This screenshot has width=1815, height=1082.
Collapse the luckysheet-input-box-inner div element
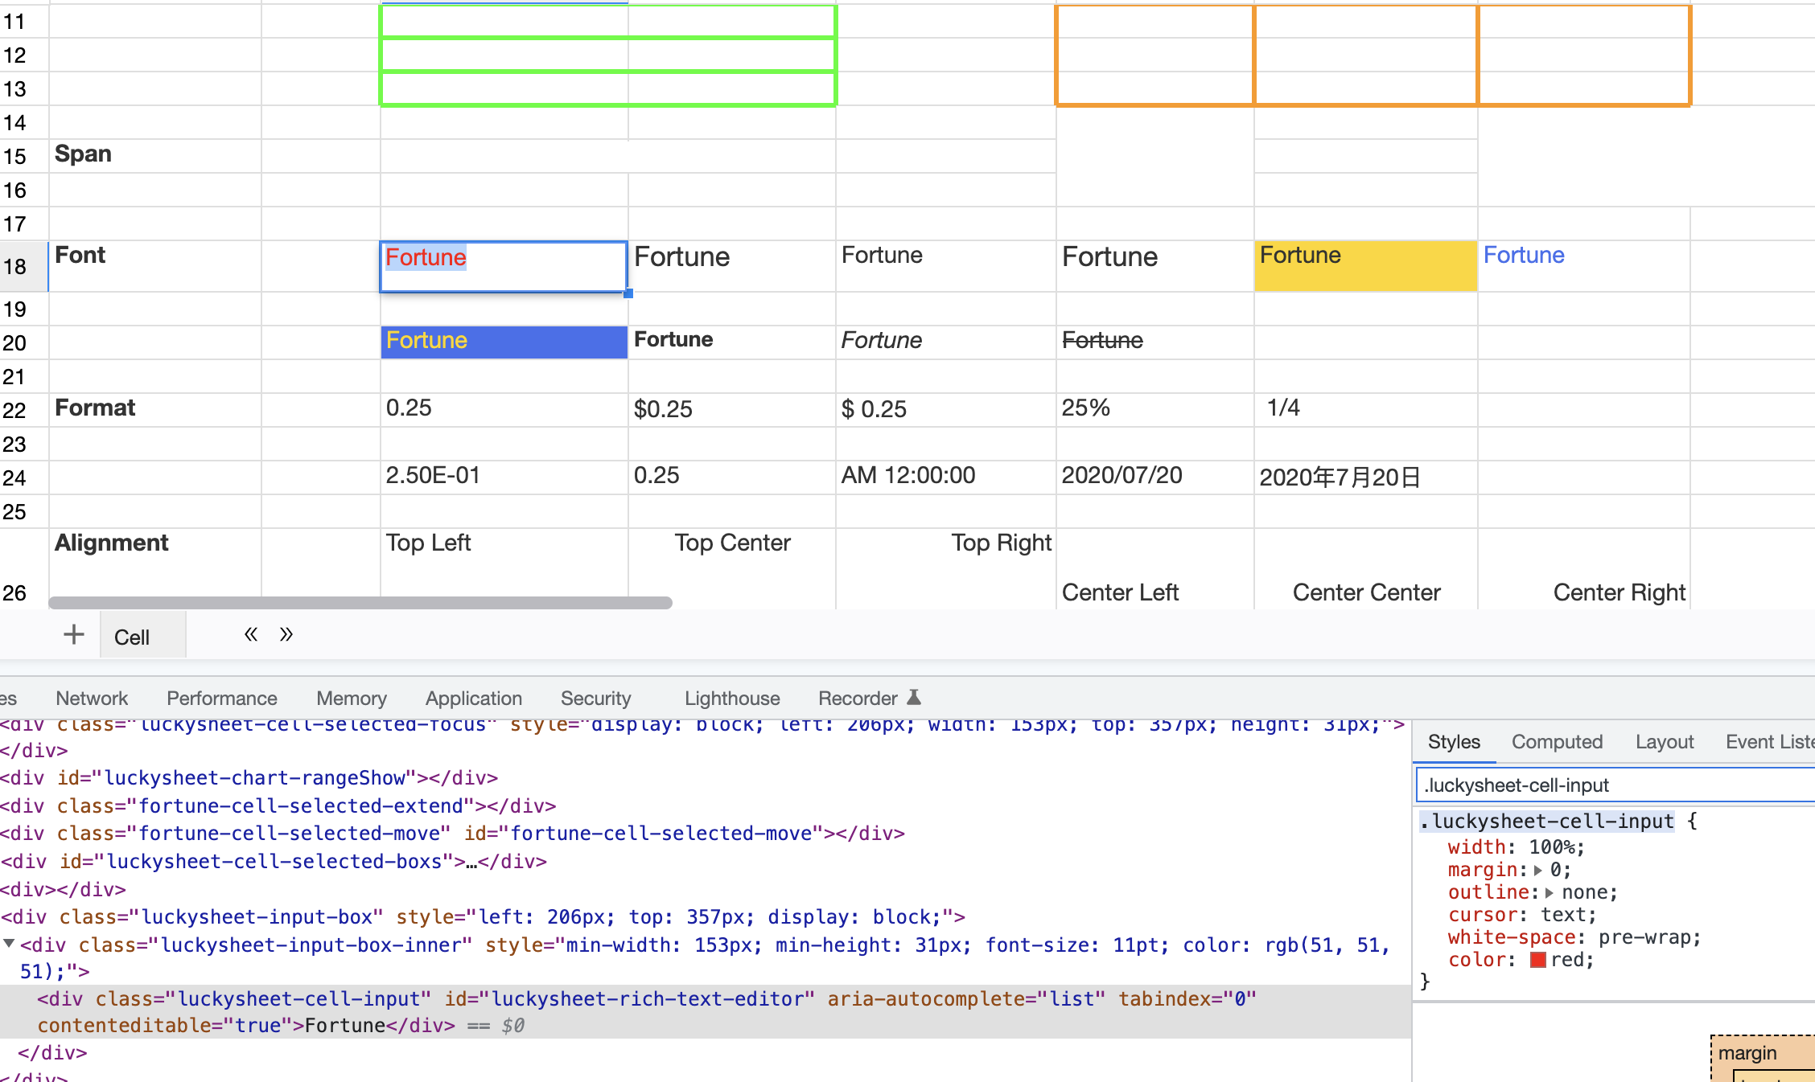(10, 945)
